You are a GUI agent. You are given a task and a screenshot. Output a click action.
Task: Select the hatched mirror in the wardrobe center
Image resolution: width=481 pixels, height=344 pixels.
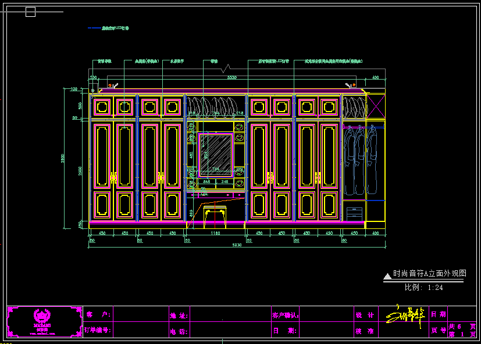coord(216,154)
